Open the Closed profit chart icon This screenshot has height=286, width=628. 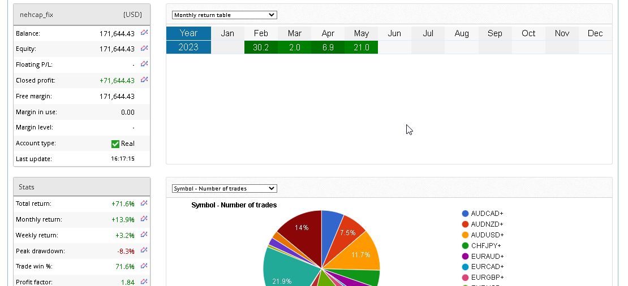144,80
